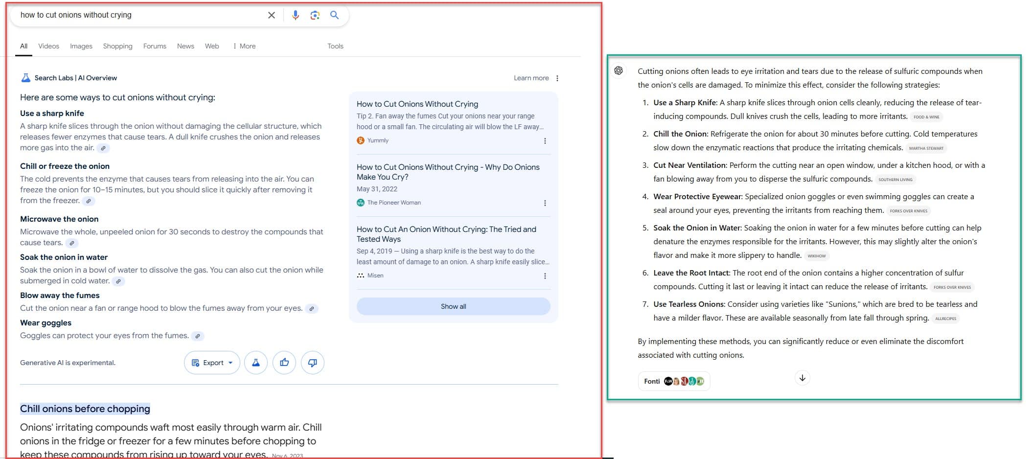The width and height of the screenshot is (1032, 459).
Task: Click the magnifying glass search icon
Action: click(x=334, y=15)
